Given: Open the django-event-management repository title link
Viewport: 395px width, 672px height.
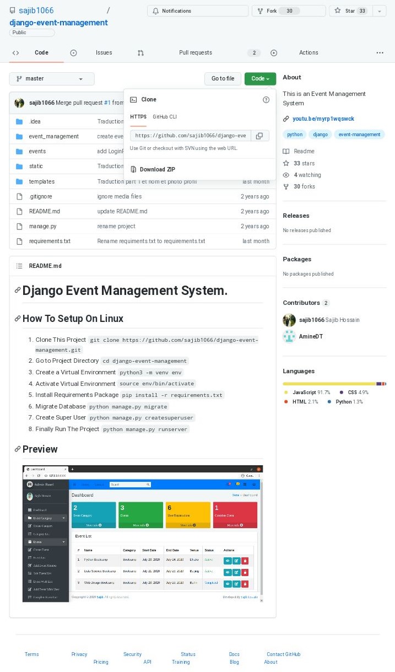Looking at the screenshot, I should click(58, 23).
